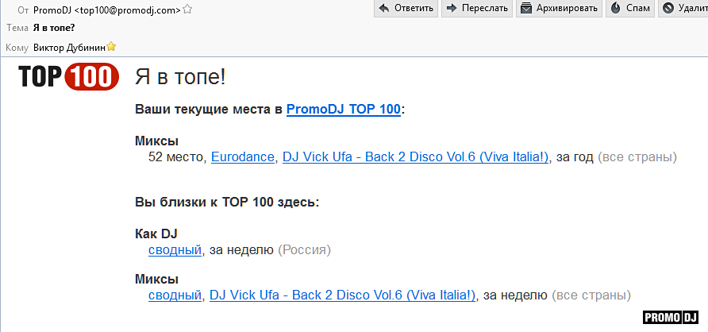Click the flame icon on Спам button
This screenshot has width=708, height=332.
click(x=617, y=9)
